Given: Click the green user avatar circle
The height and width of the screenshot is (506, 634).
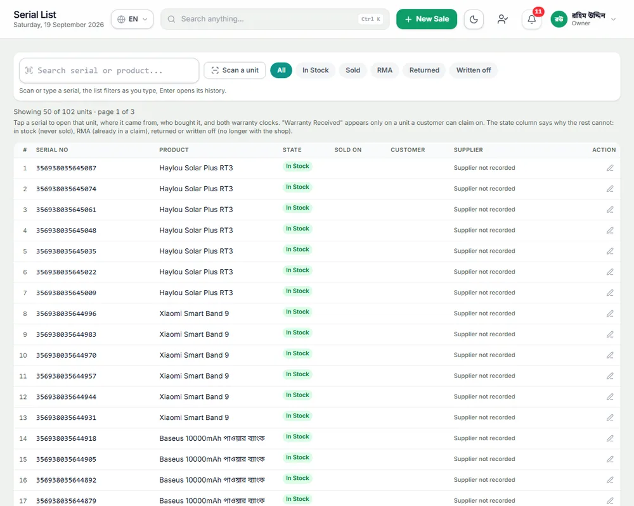Looking at the screenshot, I should 559,19.
